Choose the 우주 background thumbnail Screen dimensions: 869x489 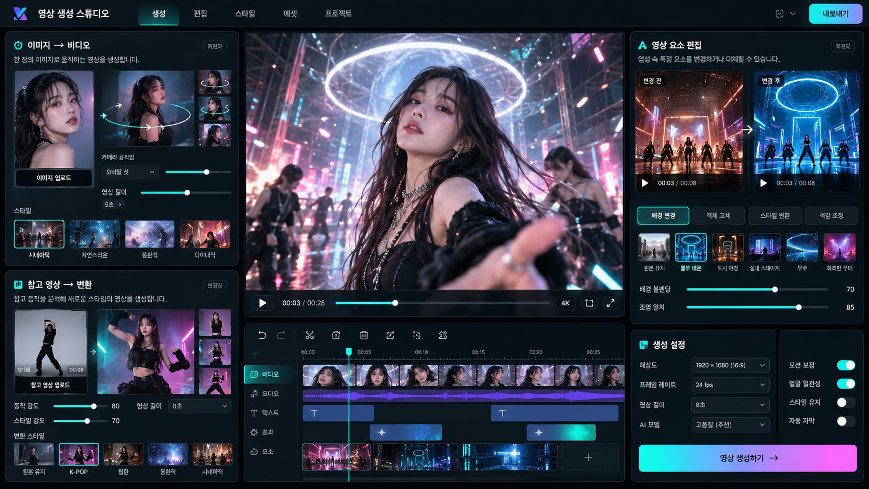802,247
